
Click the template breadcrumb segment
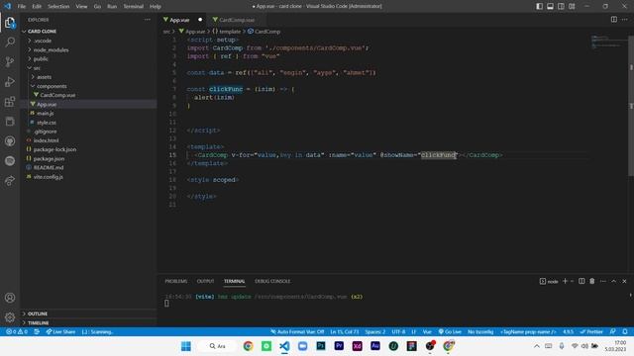227,31
